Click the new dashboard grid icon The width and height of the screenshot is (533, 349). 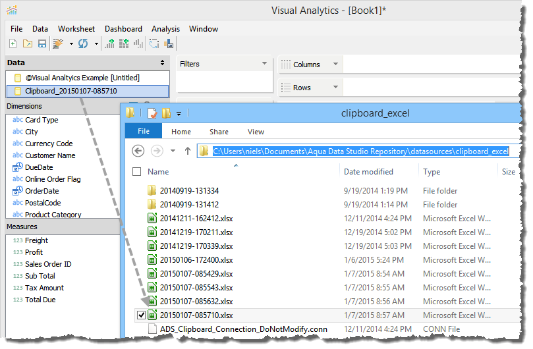click(124, 43)
